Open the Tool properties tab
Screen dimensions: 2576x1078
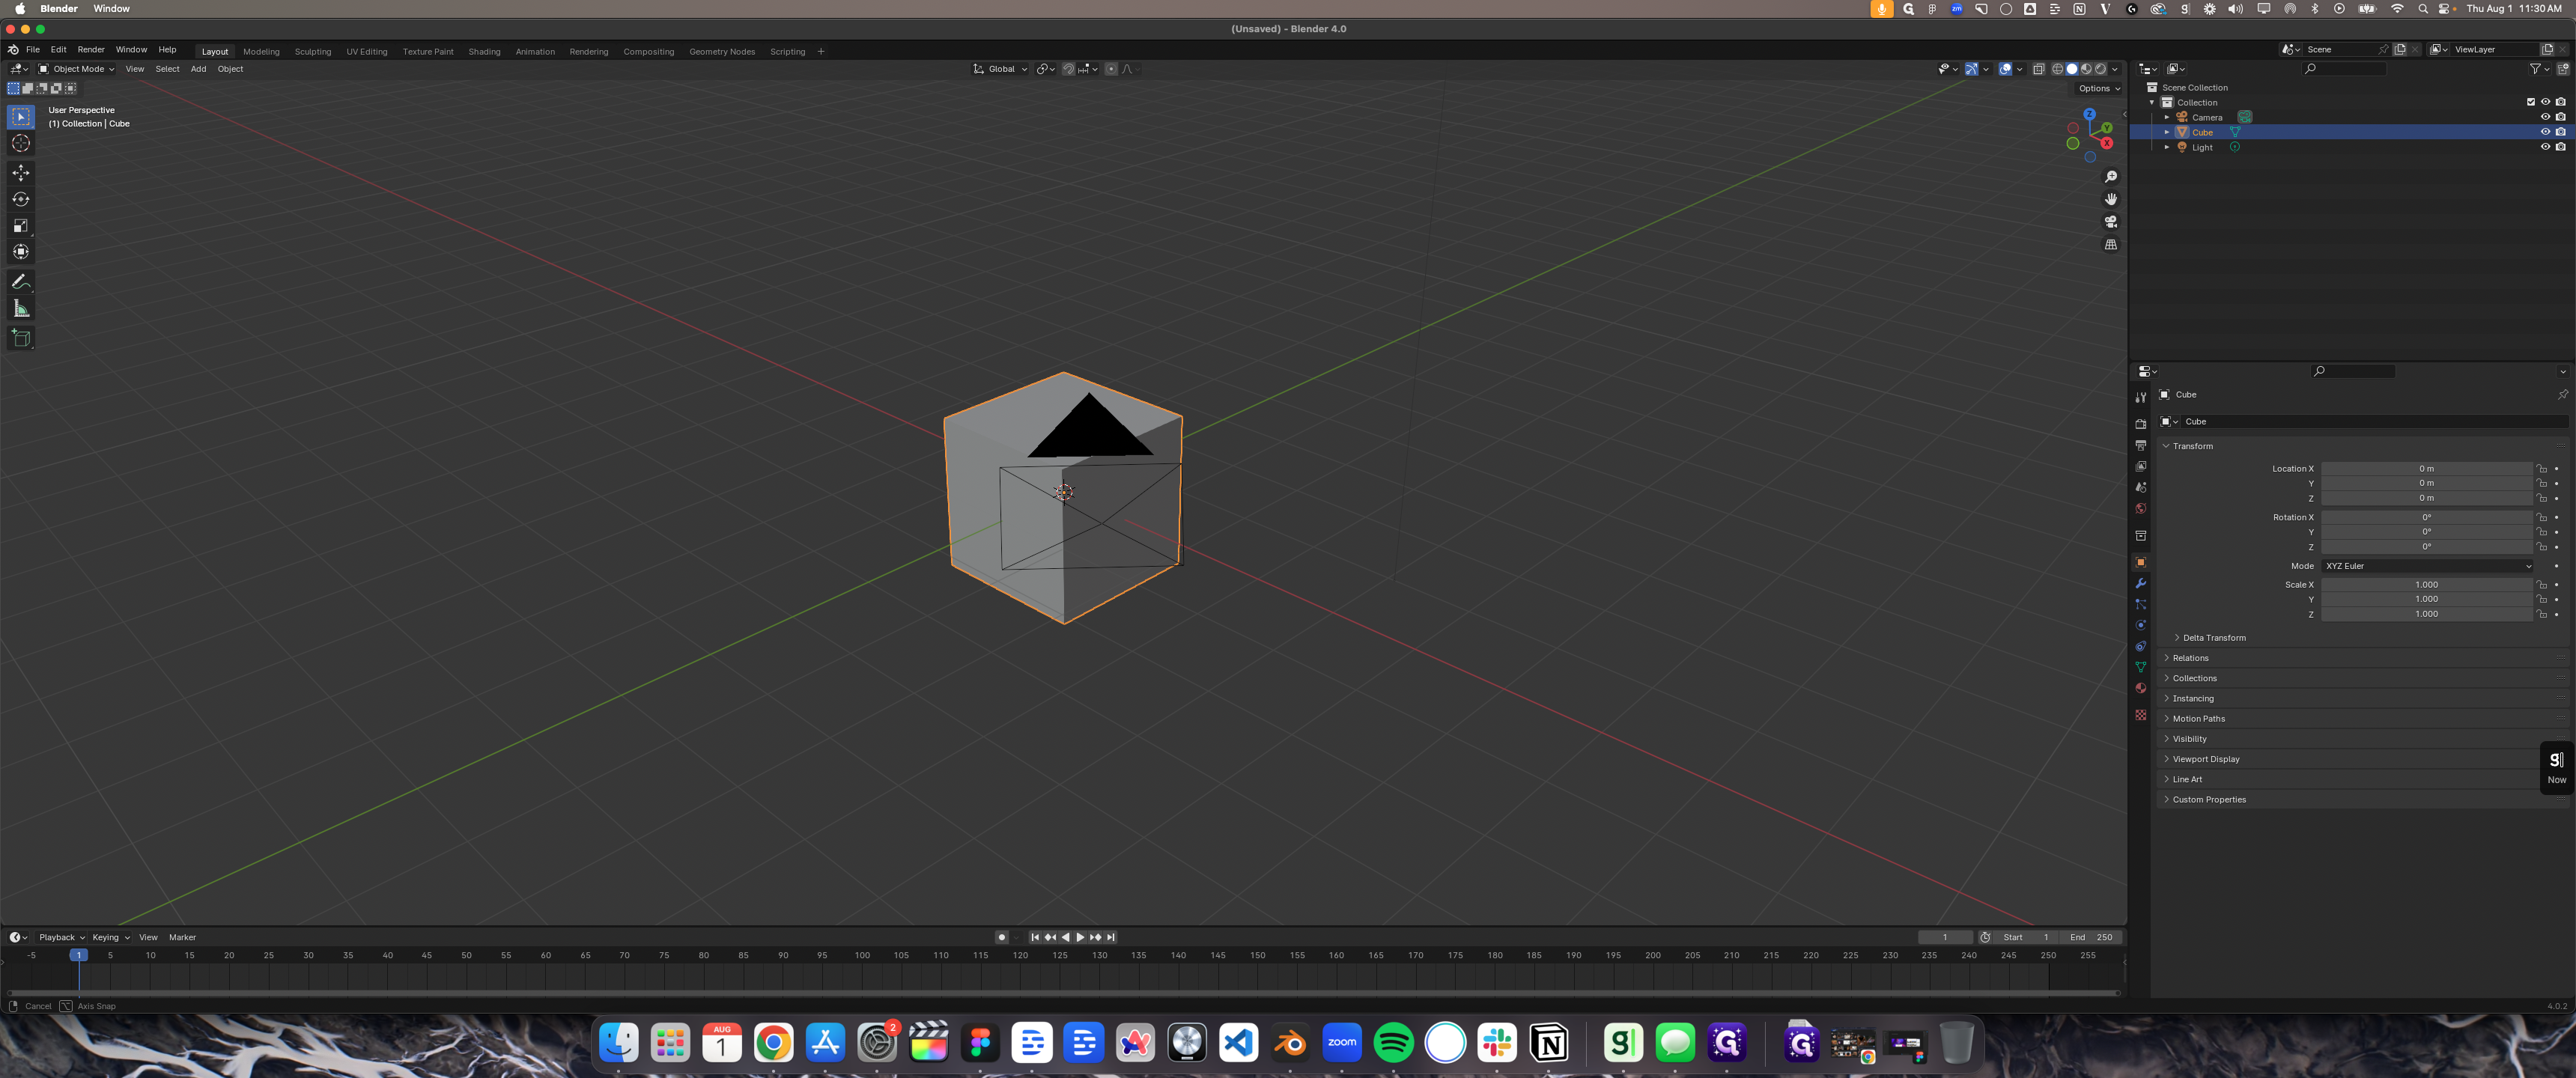click(2140, 398)
